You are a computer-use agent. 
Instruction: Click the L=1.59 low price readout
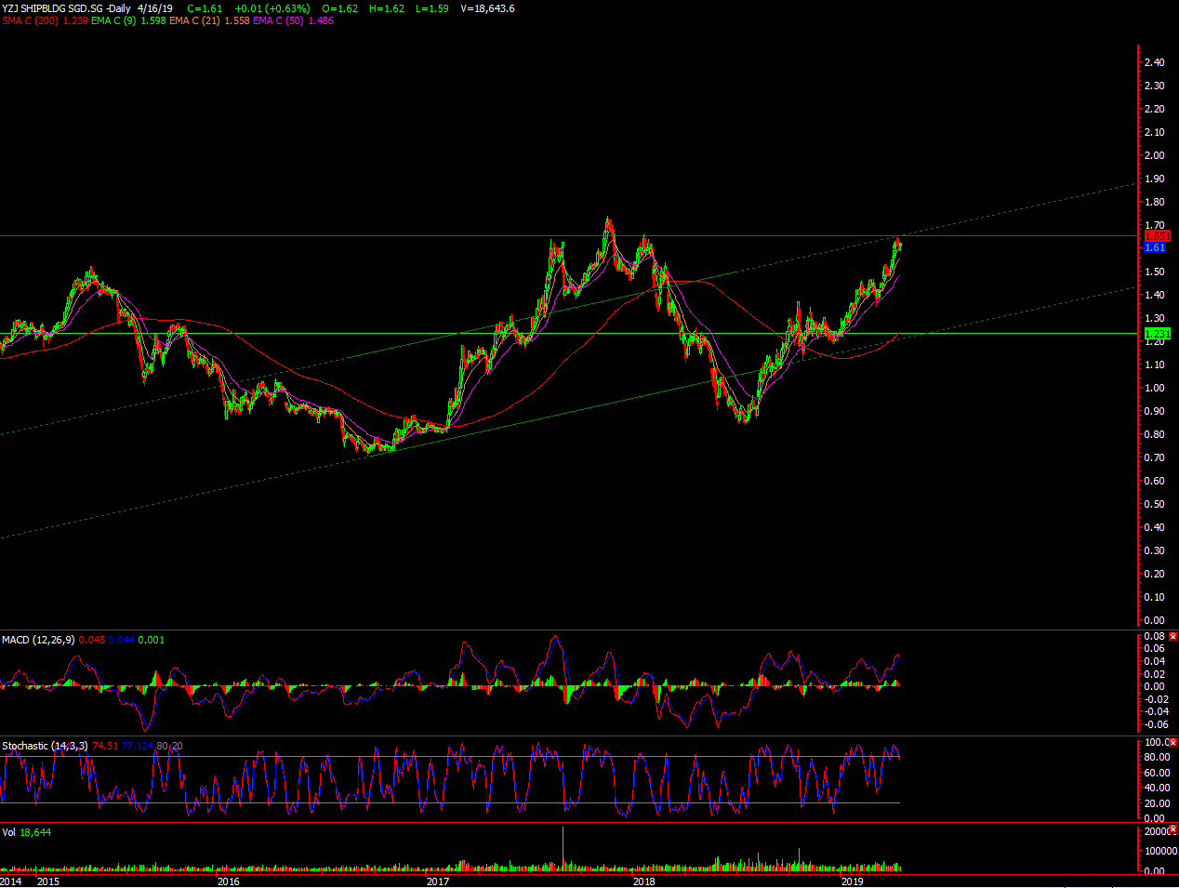[x=431, y=8]
